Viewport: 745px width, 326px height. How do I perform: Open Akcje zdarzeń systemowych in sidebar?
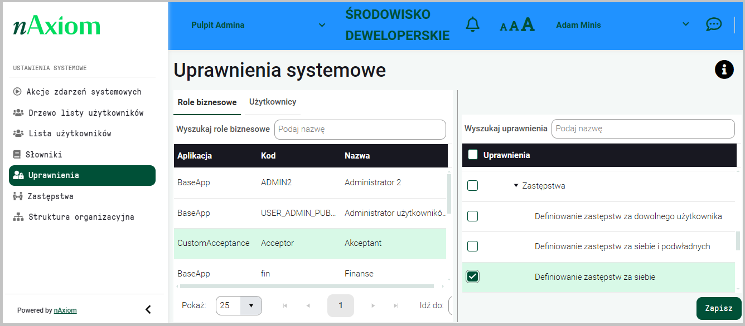pos(82,92)
